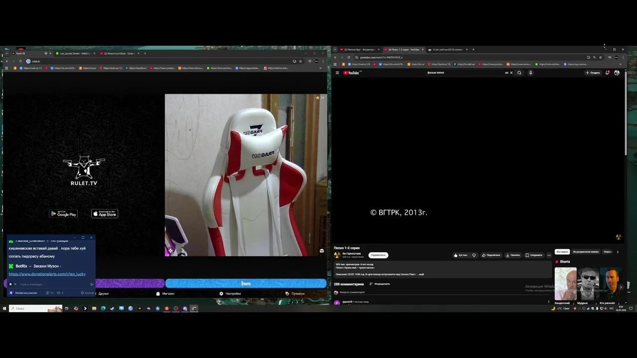Open the Мудрые Shorts thumbnail

588,284
